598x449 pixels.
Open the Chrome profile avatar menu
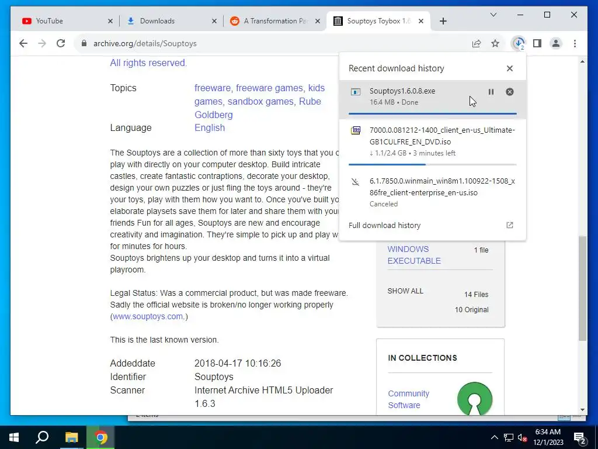pyautogui.click(x=556, y=43)
